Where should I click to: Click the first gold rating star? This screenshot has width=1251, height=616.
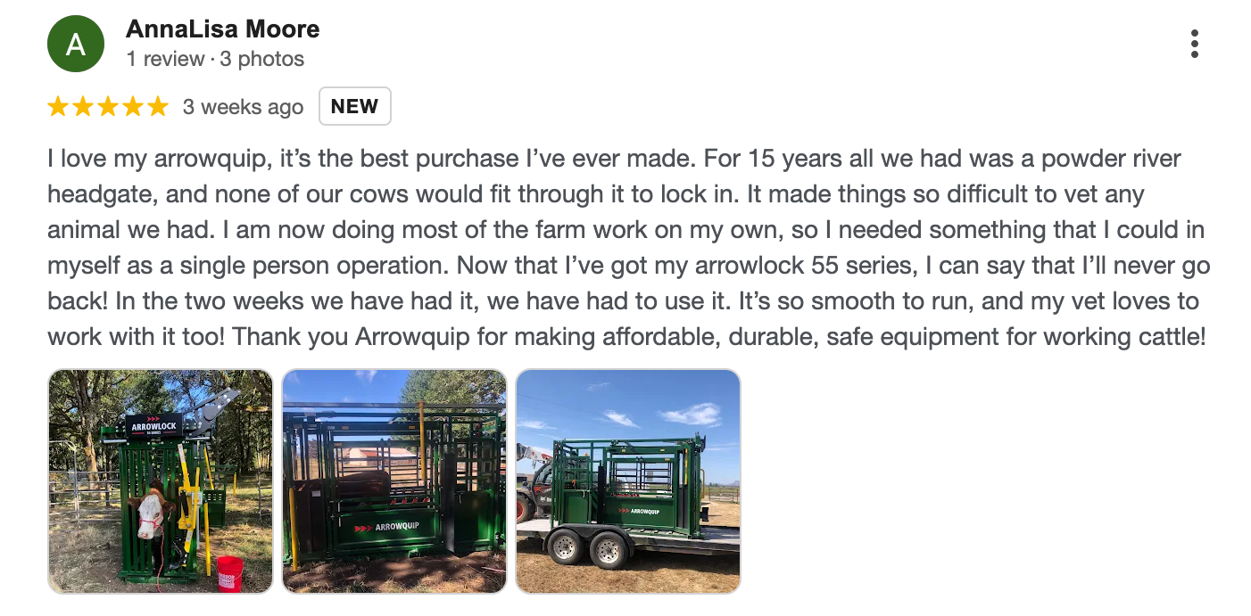(58, 107)
